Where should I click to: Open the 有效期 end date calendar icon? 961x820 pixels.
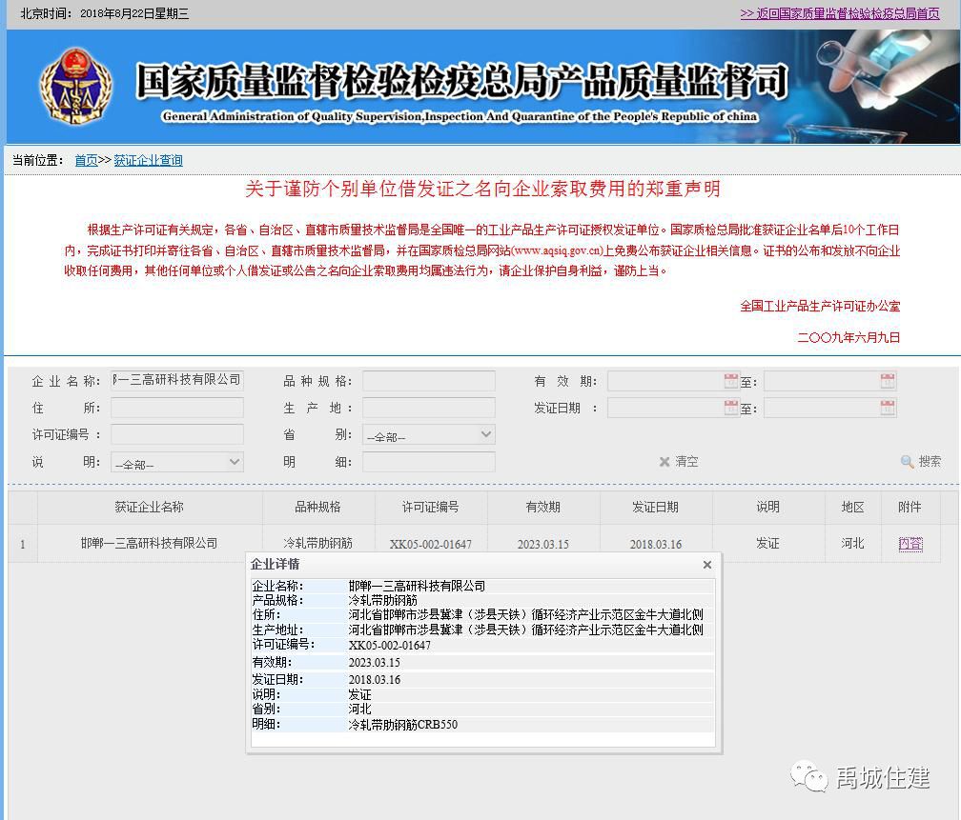886,380
